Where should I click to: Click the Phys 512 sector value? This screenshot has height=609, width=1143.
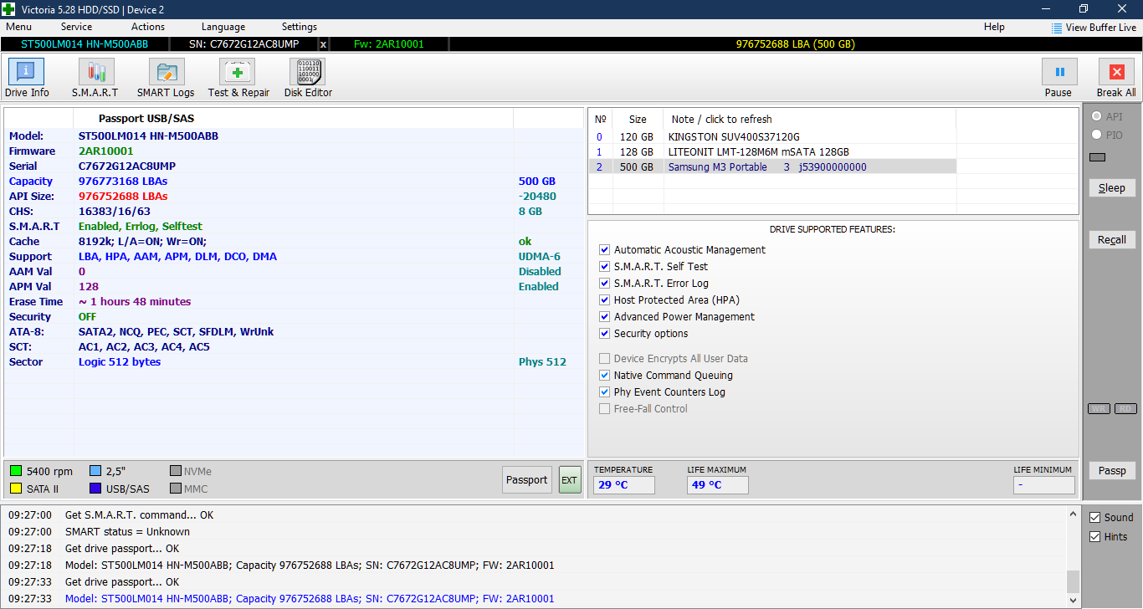[542, 362]
